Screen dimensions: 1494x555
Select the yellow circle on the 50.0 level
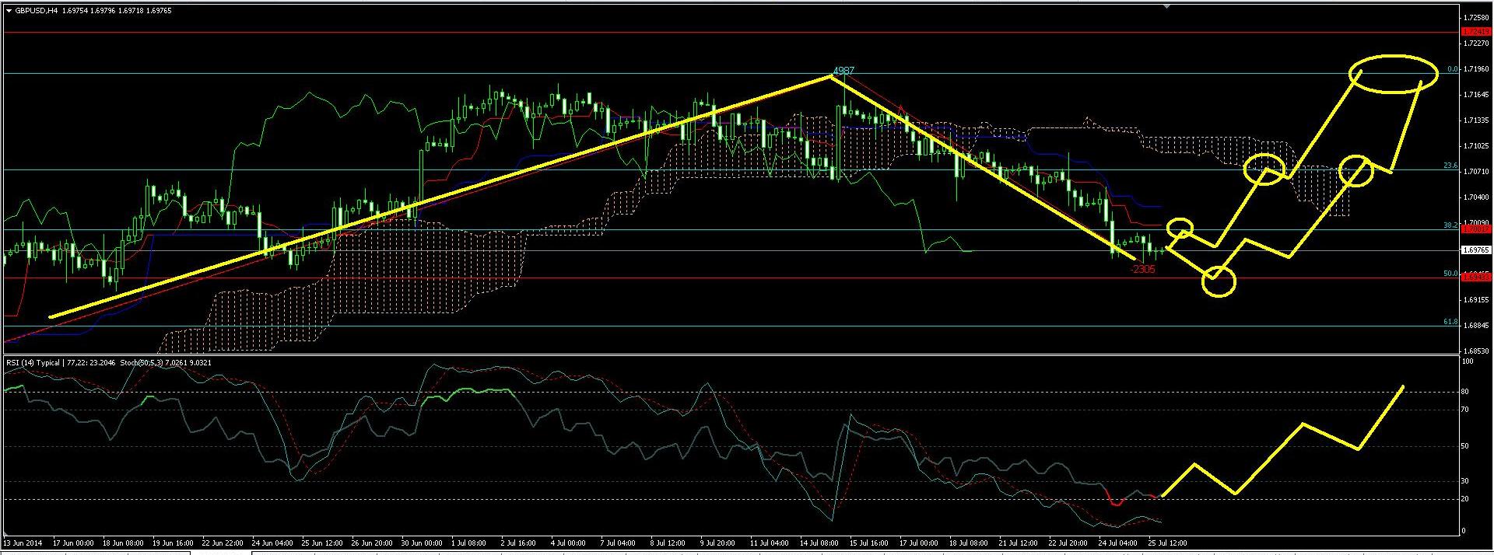tap(1219, 281)
